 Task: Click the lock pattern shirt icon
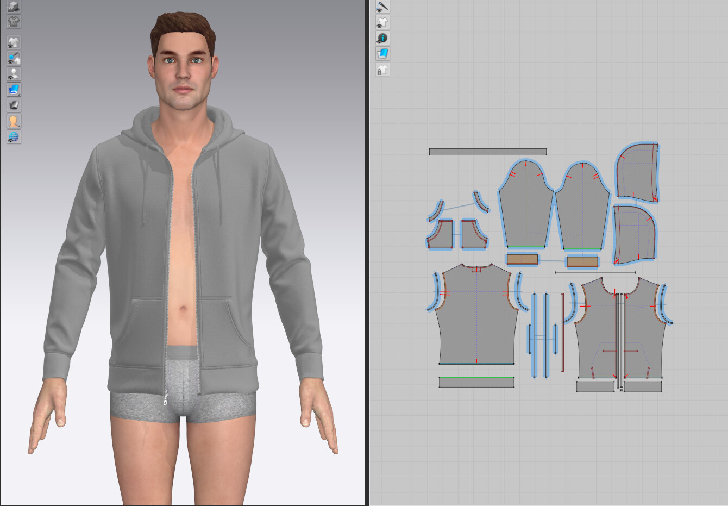tap(383, 70)
